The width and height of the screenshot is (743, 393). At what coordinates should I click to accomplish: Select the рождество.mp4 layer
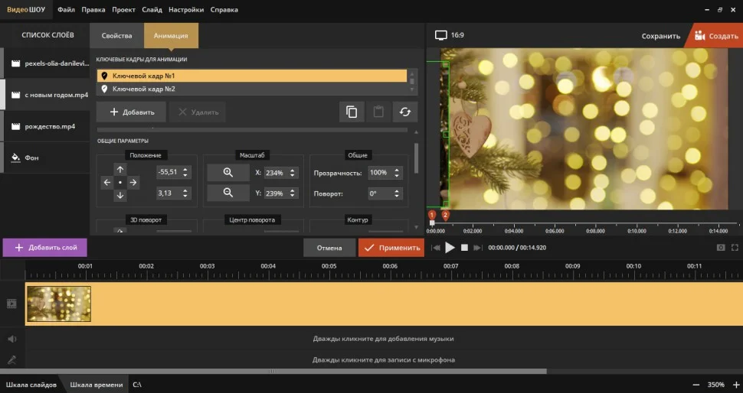[x=50, y=126]
